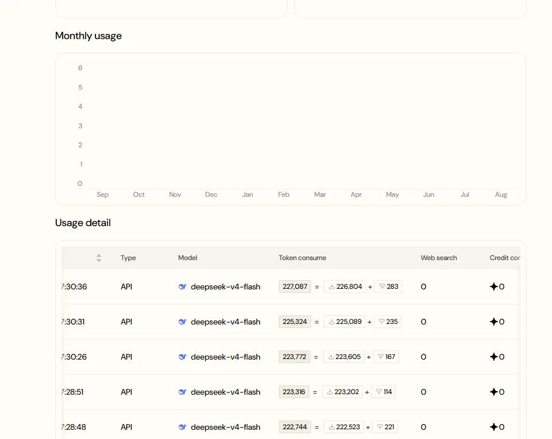Image resolution: width=552 pixels, height=439 pixels.
Task: Click the Credit column header
Action: [504, 258]
